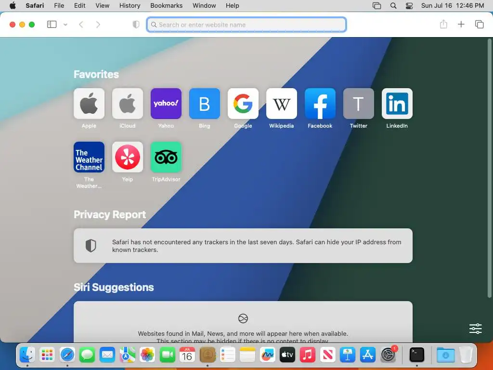Open Freeform from the Dock

tap(267, 355)
